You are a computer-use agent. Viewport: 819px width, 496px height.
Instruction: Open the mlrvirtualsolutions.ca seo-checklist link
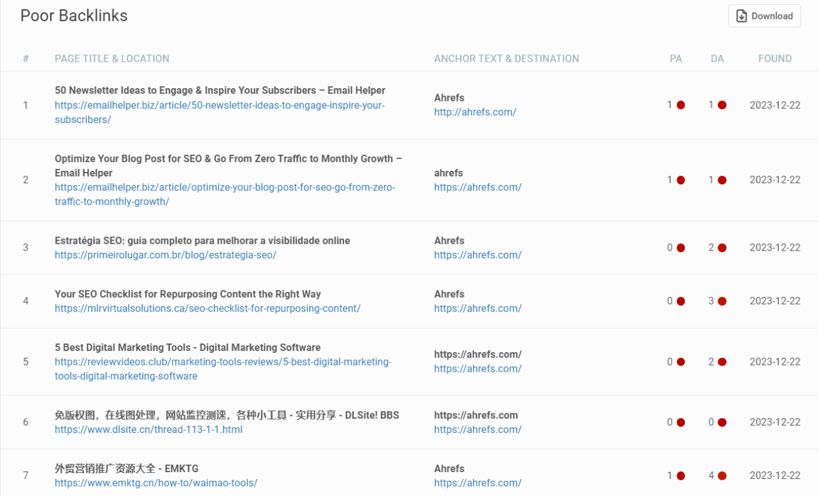pyautogui.click(x=208, y=309)
